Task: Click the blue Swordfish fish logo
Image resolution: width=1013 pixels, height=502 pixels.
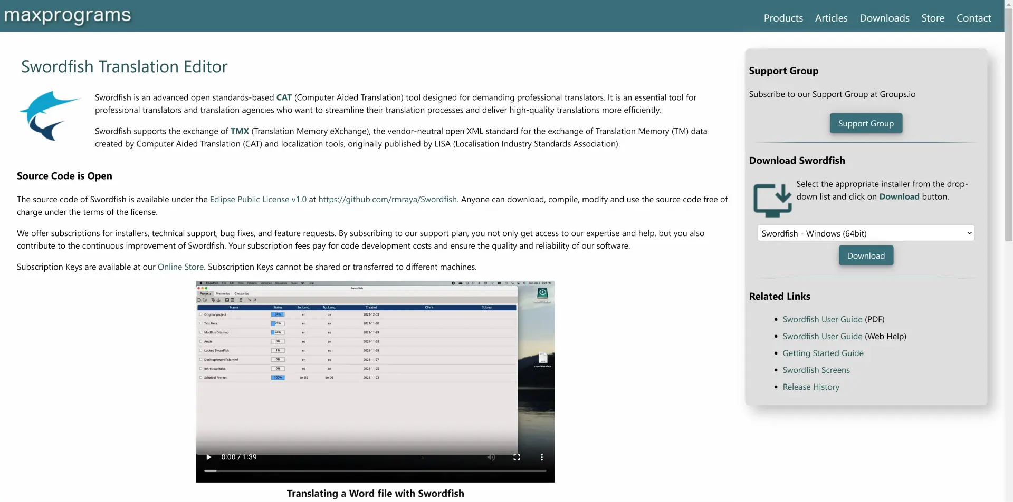Action: 50,116
